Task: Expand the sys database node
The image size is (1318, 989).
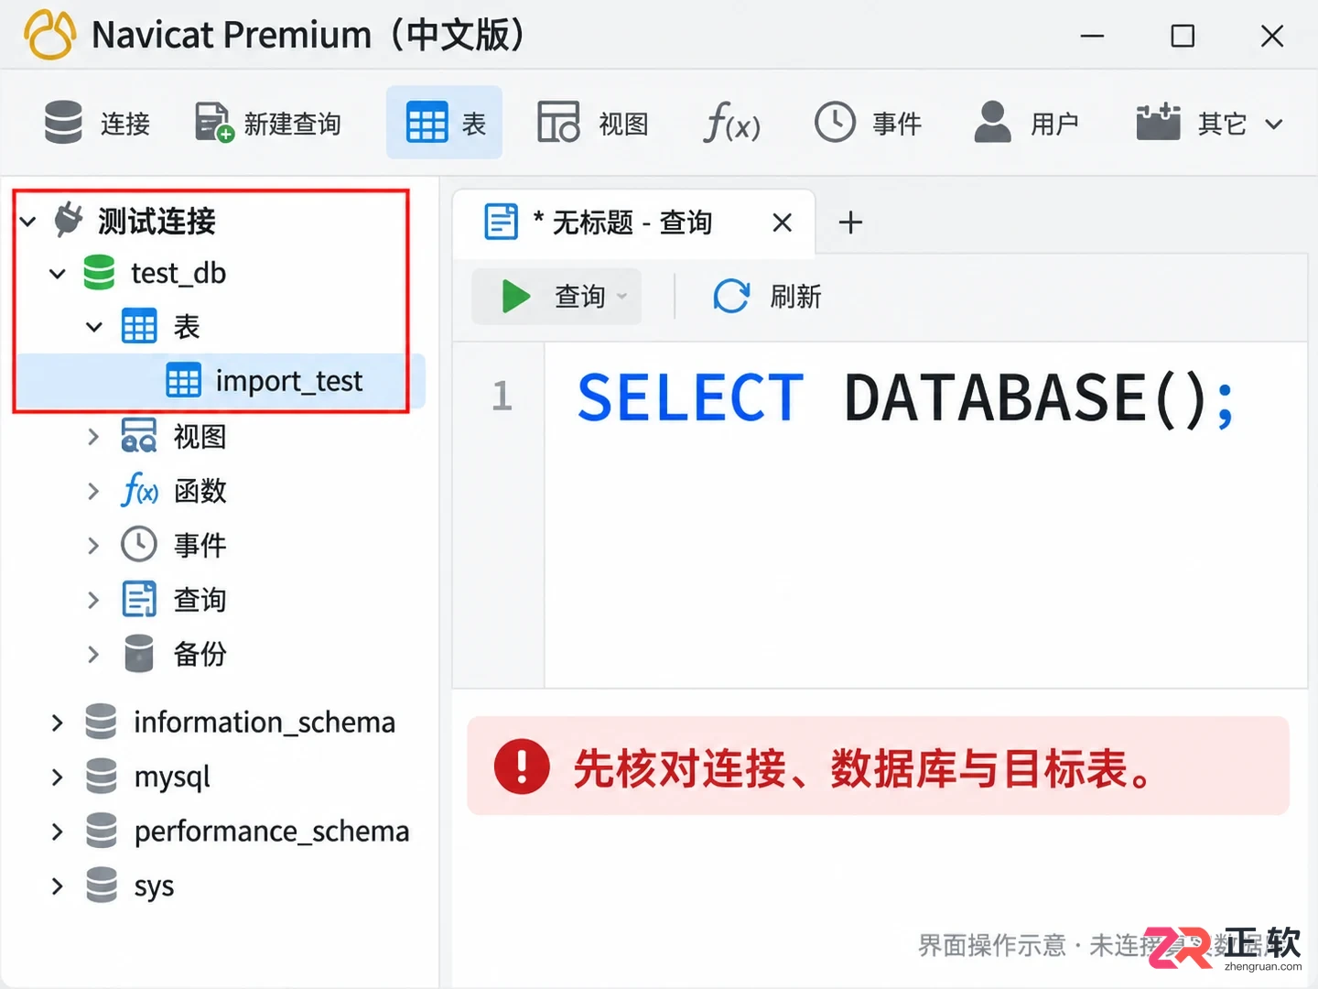Action: (x=58, y=886)
